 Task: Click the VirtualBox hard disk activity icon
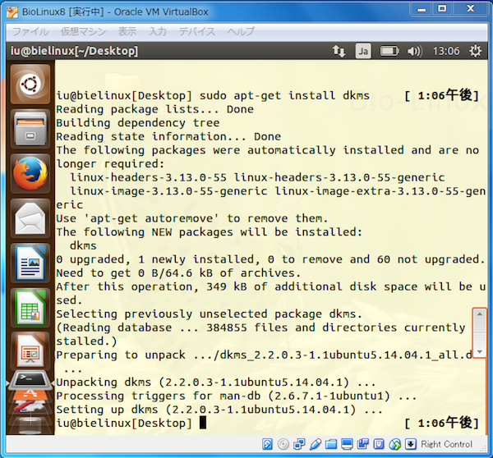coord(267,444)
